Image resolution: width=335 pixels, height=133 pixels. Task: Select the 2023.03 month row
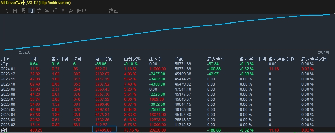coord(167,120)
